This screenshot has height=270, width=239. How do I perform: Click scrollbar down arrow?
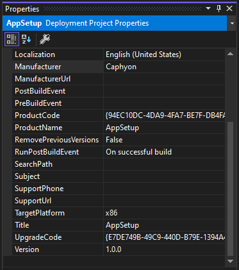click(x=230, y=261)
